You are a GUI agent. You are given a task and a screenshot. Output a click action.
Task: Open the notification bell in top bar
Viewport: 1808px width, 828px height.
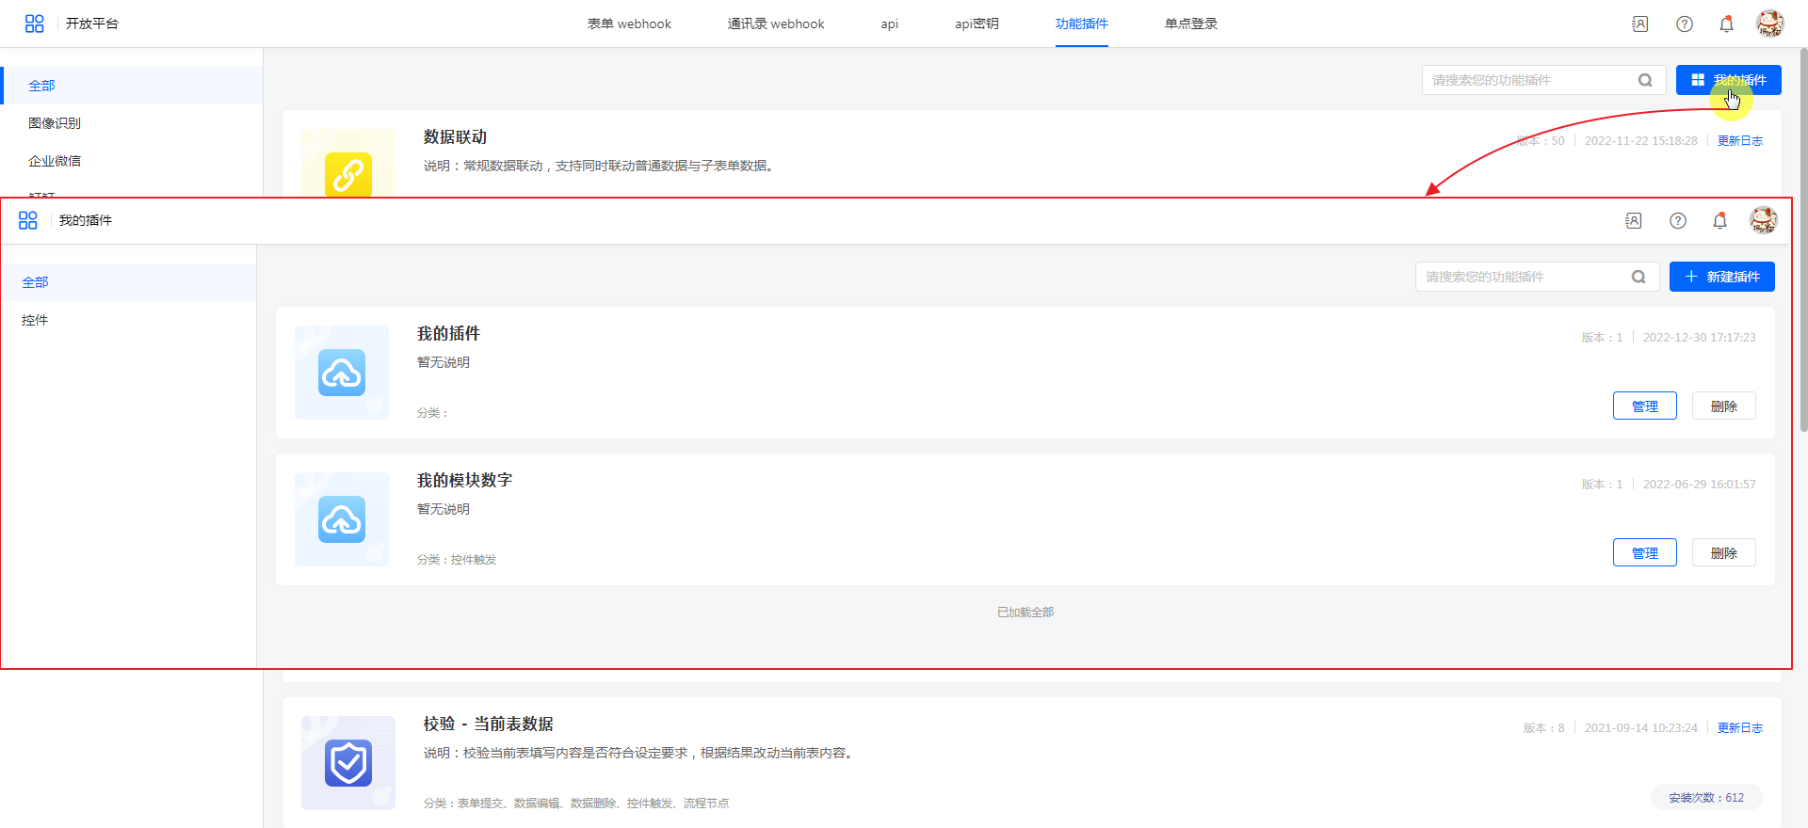[1726, 24]
